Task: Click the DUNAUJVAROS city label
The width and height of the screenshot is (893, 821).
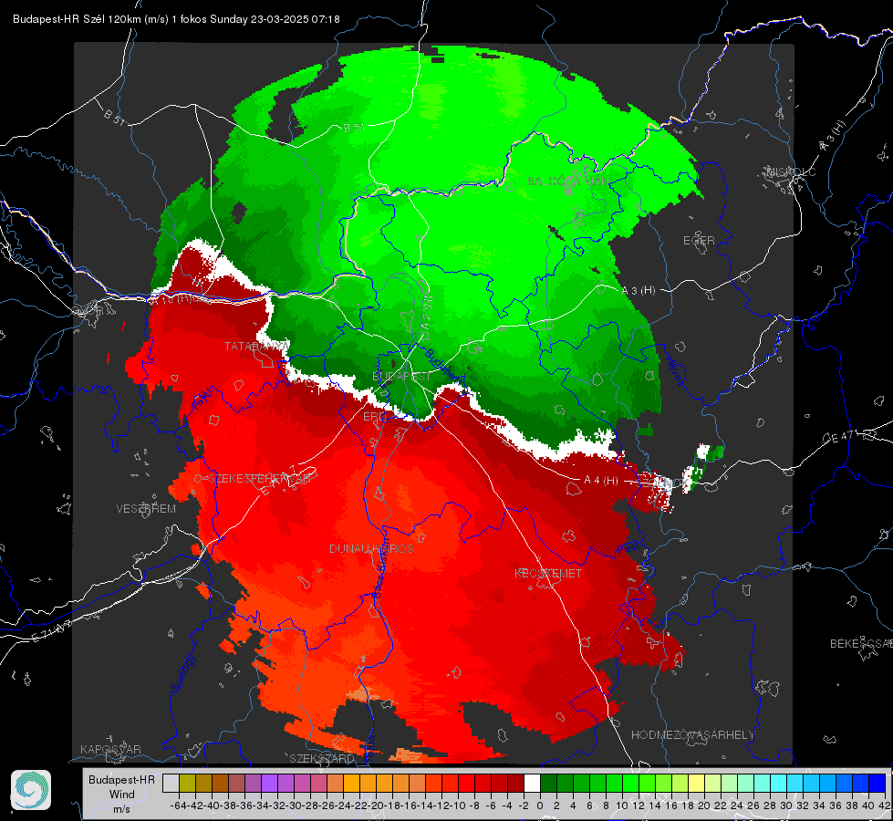Action: [371, 548]
